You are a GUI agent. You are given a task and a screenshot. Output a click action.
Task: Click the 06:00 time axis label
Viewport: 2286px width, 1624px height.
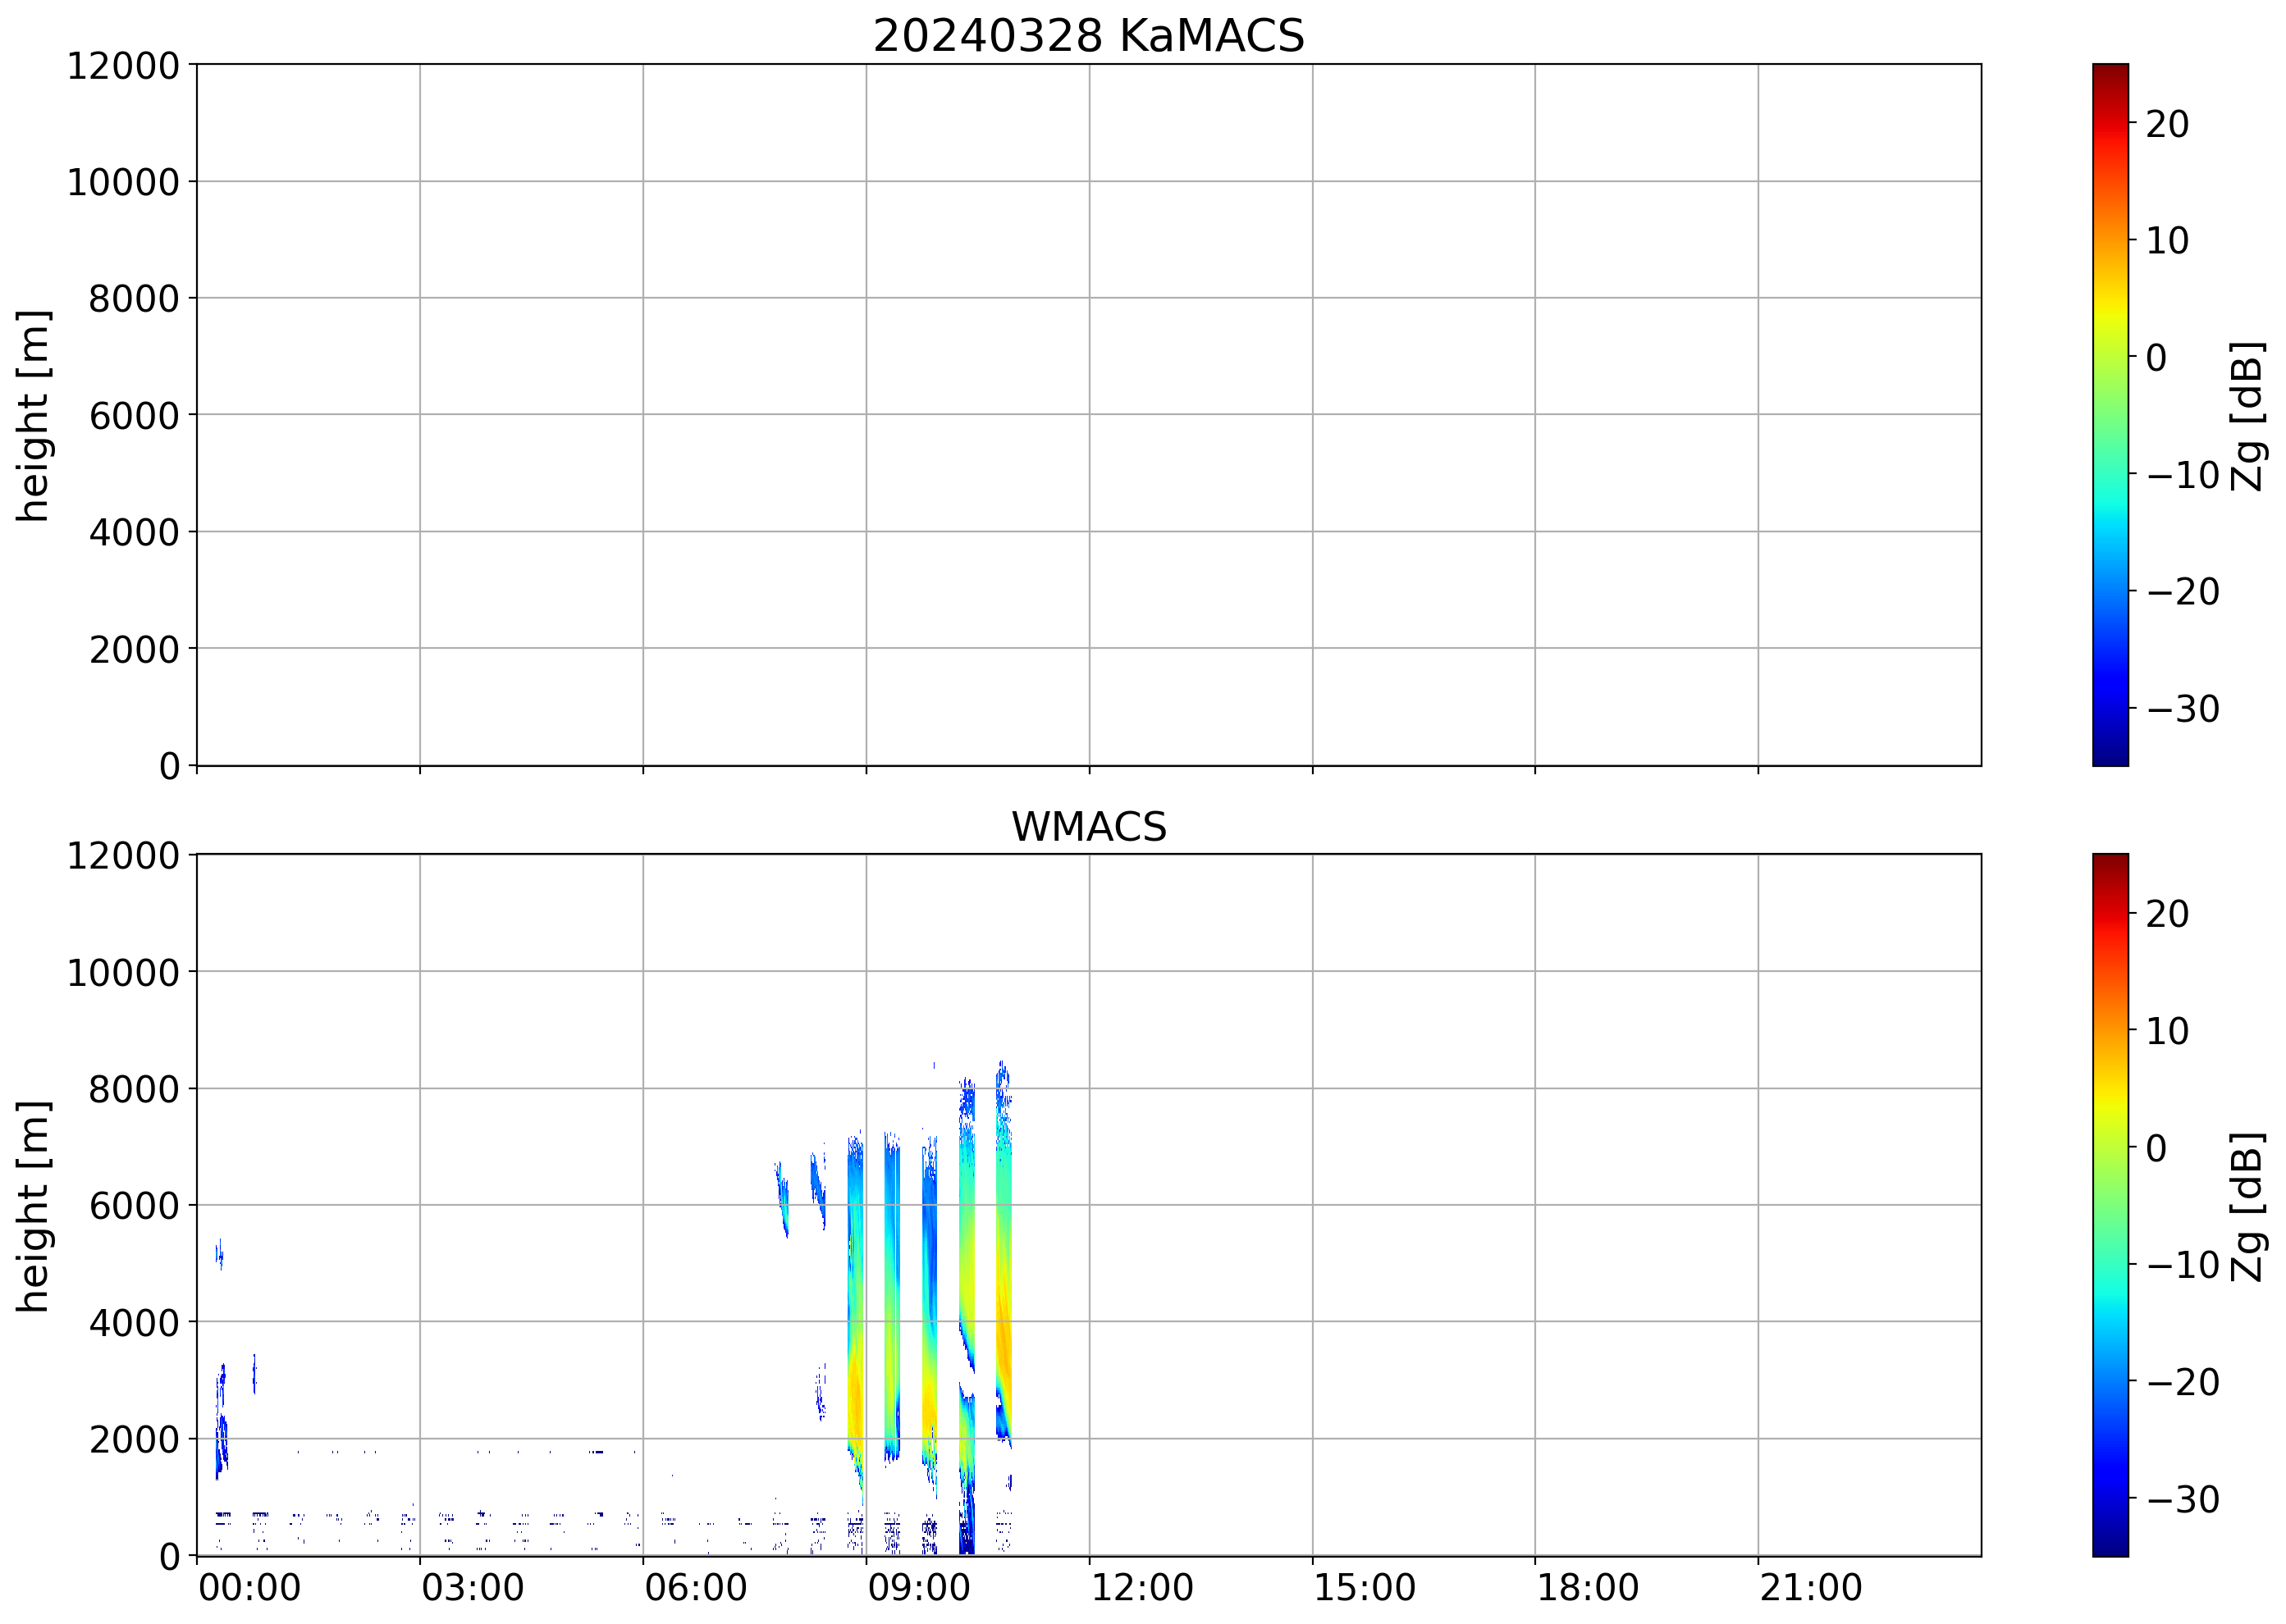click(695, 1588)
